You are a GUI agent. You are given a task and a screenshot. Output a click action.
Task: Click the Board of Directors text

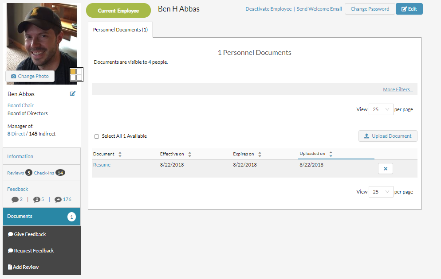[x=28, y=113]
